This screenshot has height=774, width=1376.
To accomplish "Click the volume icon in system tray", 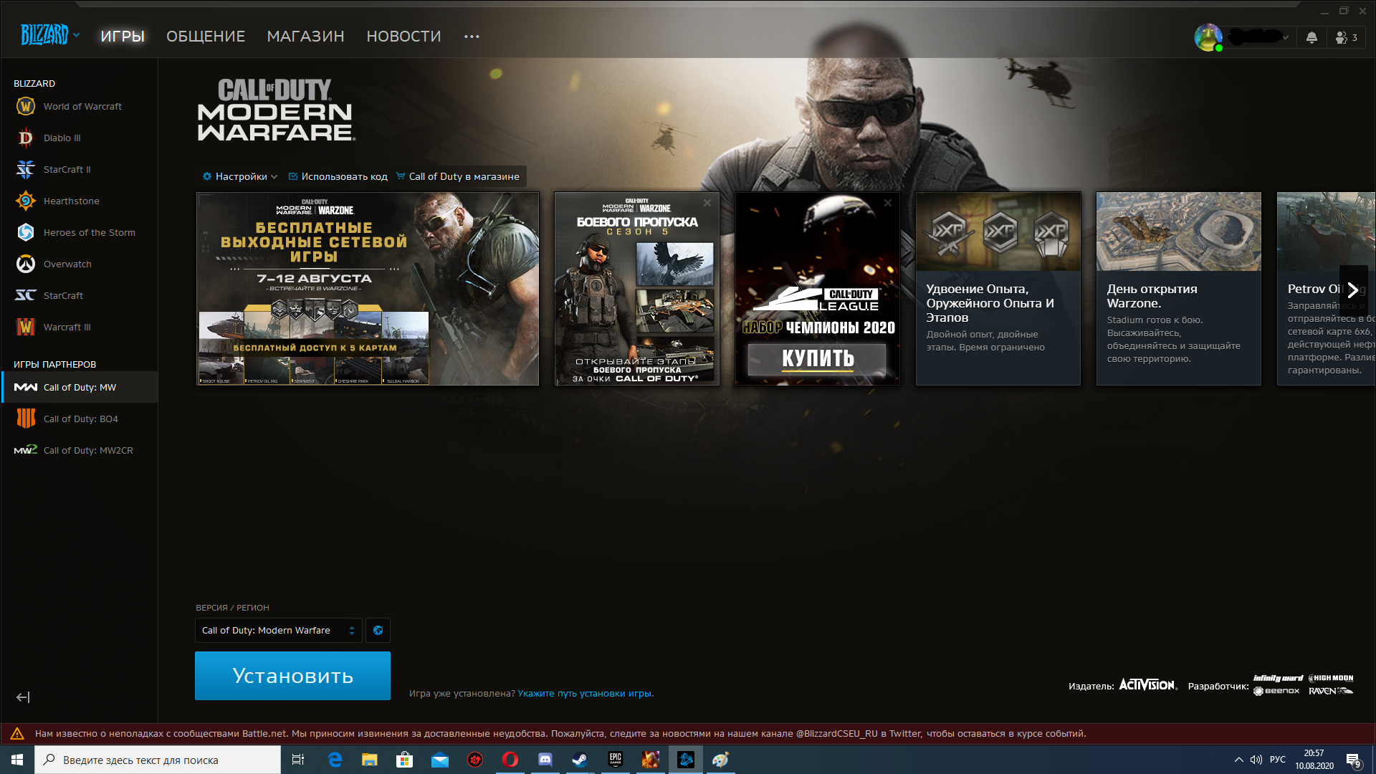I will pyautogui.click(x=1256, y=760).
